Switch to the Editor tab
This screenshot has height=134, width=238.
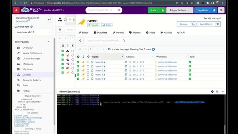click(x=83, y=32)
